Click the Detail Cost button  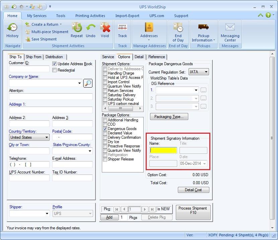pos(194,190)
